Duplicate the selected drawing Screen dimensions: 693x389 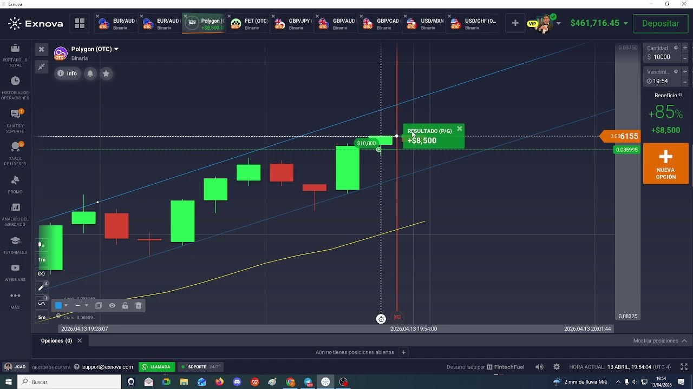pyautogui.click(x=99, y=305)
